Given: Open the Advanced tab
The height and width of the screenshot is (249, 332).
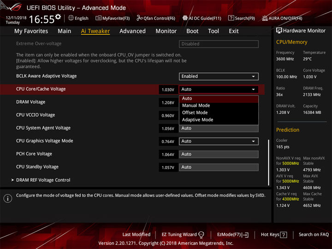Looking at the screenshot, I should click(x=132, y=31).
